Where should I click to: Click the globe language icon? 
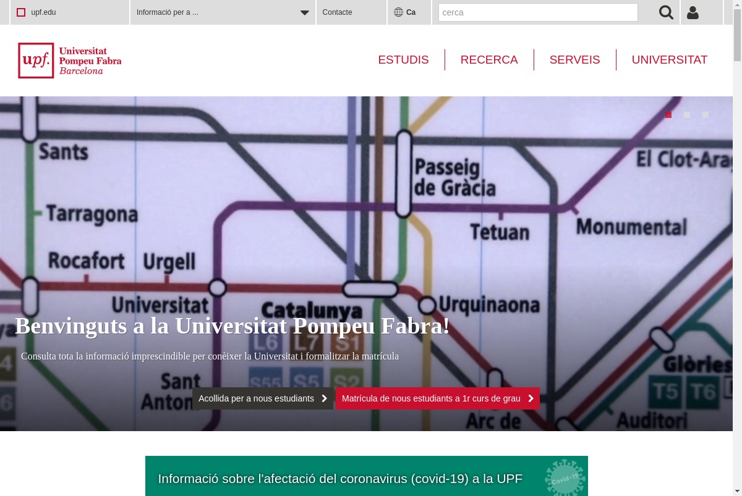(398, 12)
